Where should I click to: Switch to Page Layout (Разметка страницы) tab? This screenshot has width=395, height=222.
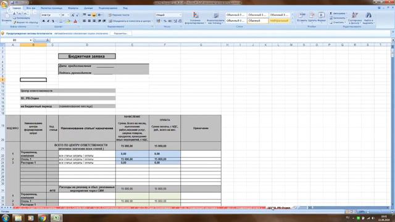[51, 8]
